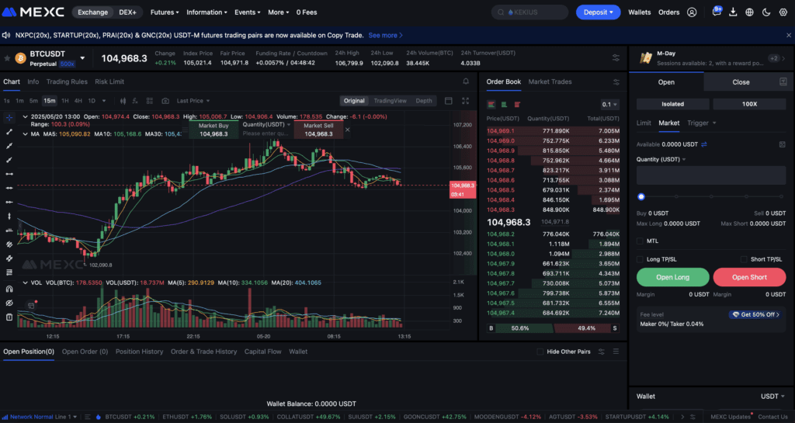Open candlestick chart style selector
This screenshot has height=423, width=795.
point(123,101)
